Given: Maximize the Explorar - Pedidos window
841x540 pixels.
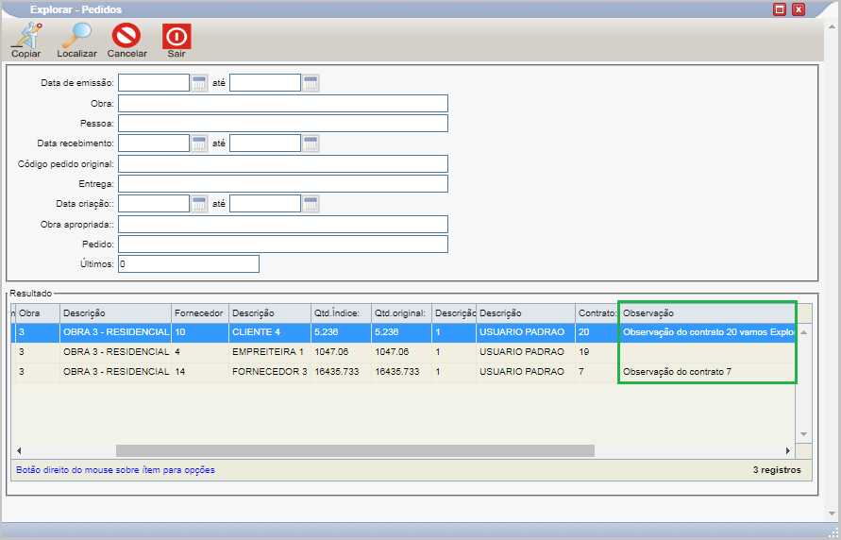Looking at the screenshot, I should 780,9.
